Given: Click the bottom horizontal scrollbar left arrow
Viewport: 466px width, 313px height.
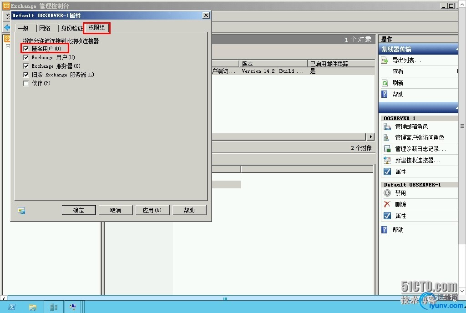Looking at the screenshot, I should click(4, 298).
